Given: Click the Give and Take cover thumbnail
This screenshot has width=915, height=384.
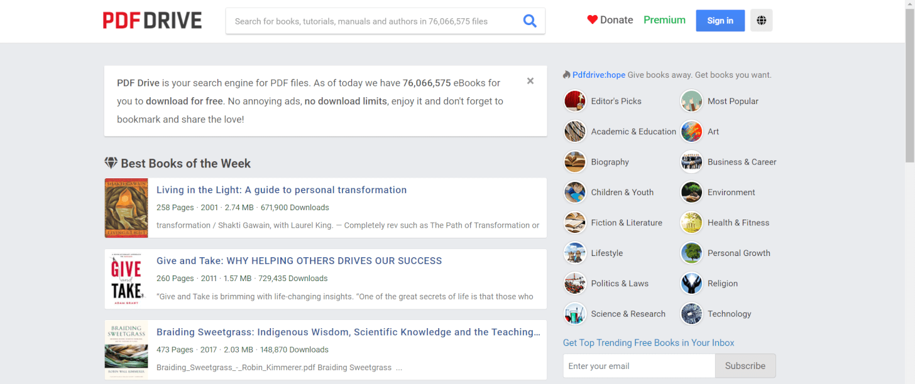Looking at the screenshot, I should coord(126,279).
